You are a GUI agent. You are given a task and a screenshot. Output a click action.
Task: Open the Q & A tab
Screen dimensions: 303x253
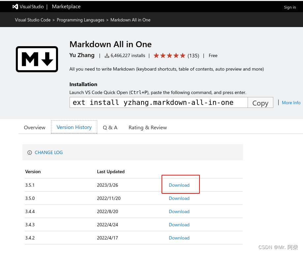click(x=110, y=128)
